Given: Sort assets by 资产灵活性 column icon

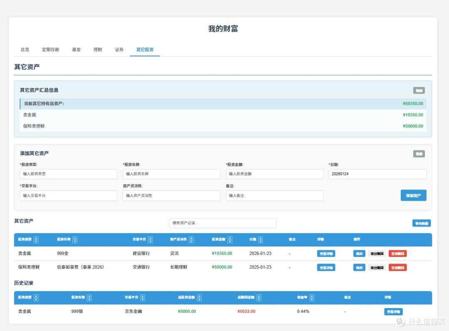Looking at the screenshot, I should point(191,239).
